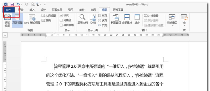Switch to the 审阅 tab
Viewport: 210px width, 91px height.
[x=93, y=10]
